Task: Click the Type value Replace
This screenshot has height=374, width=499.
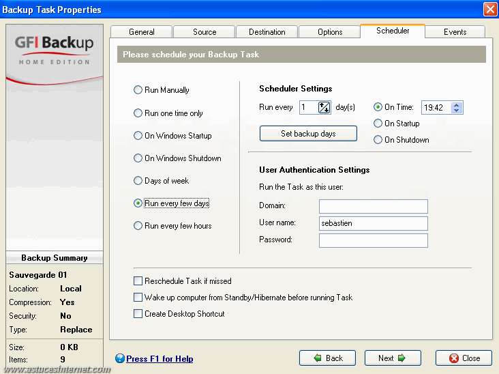Action: click(x=76, y=330)
